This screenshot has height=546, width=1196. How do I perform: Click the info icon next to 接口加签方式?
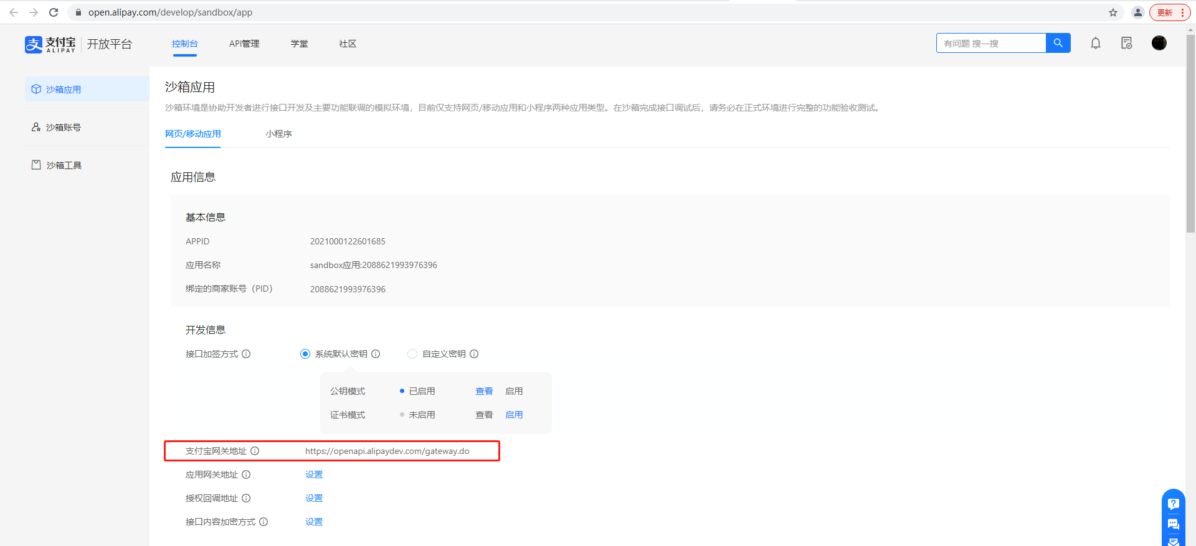click(246, 354)
